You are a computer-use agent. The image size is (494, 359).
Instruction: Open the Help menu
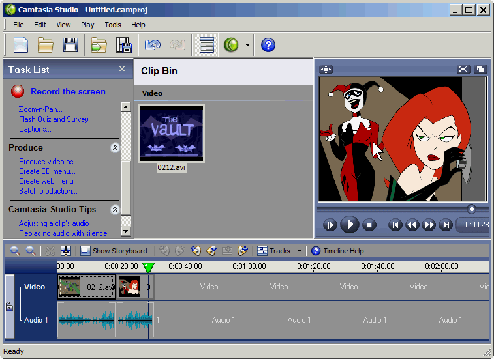pos(138,25)
